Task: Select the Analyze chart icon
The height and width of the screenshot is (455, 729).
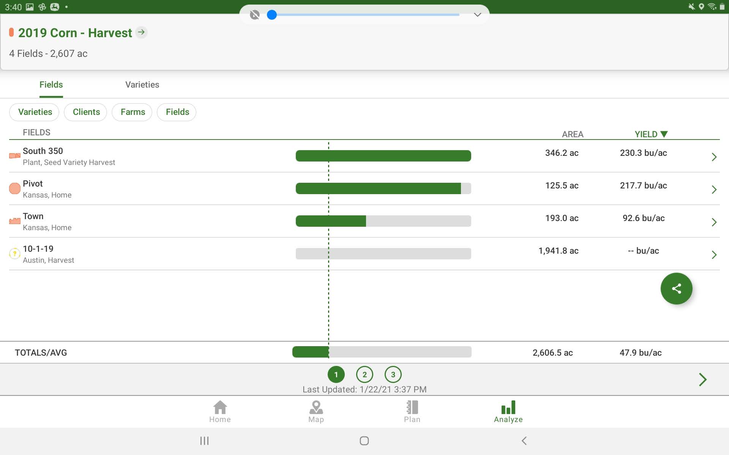Action: point(508,408)
